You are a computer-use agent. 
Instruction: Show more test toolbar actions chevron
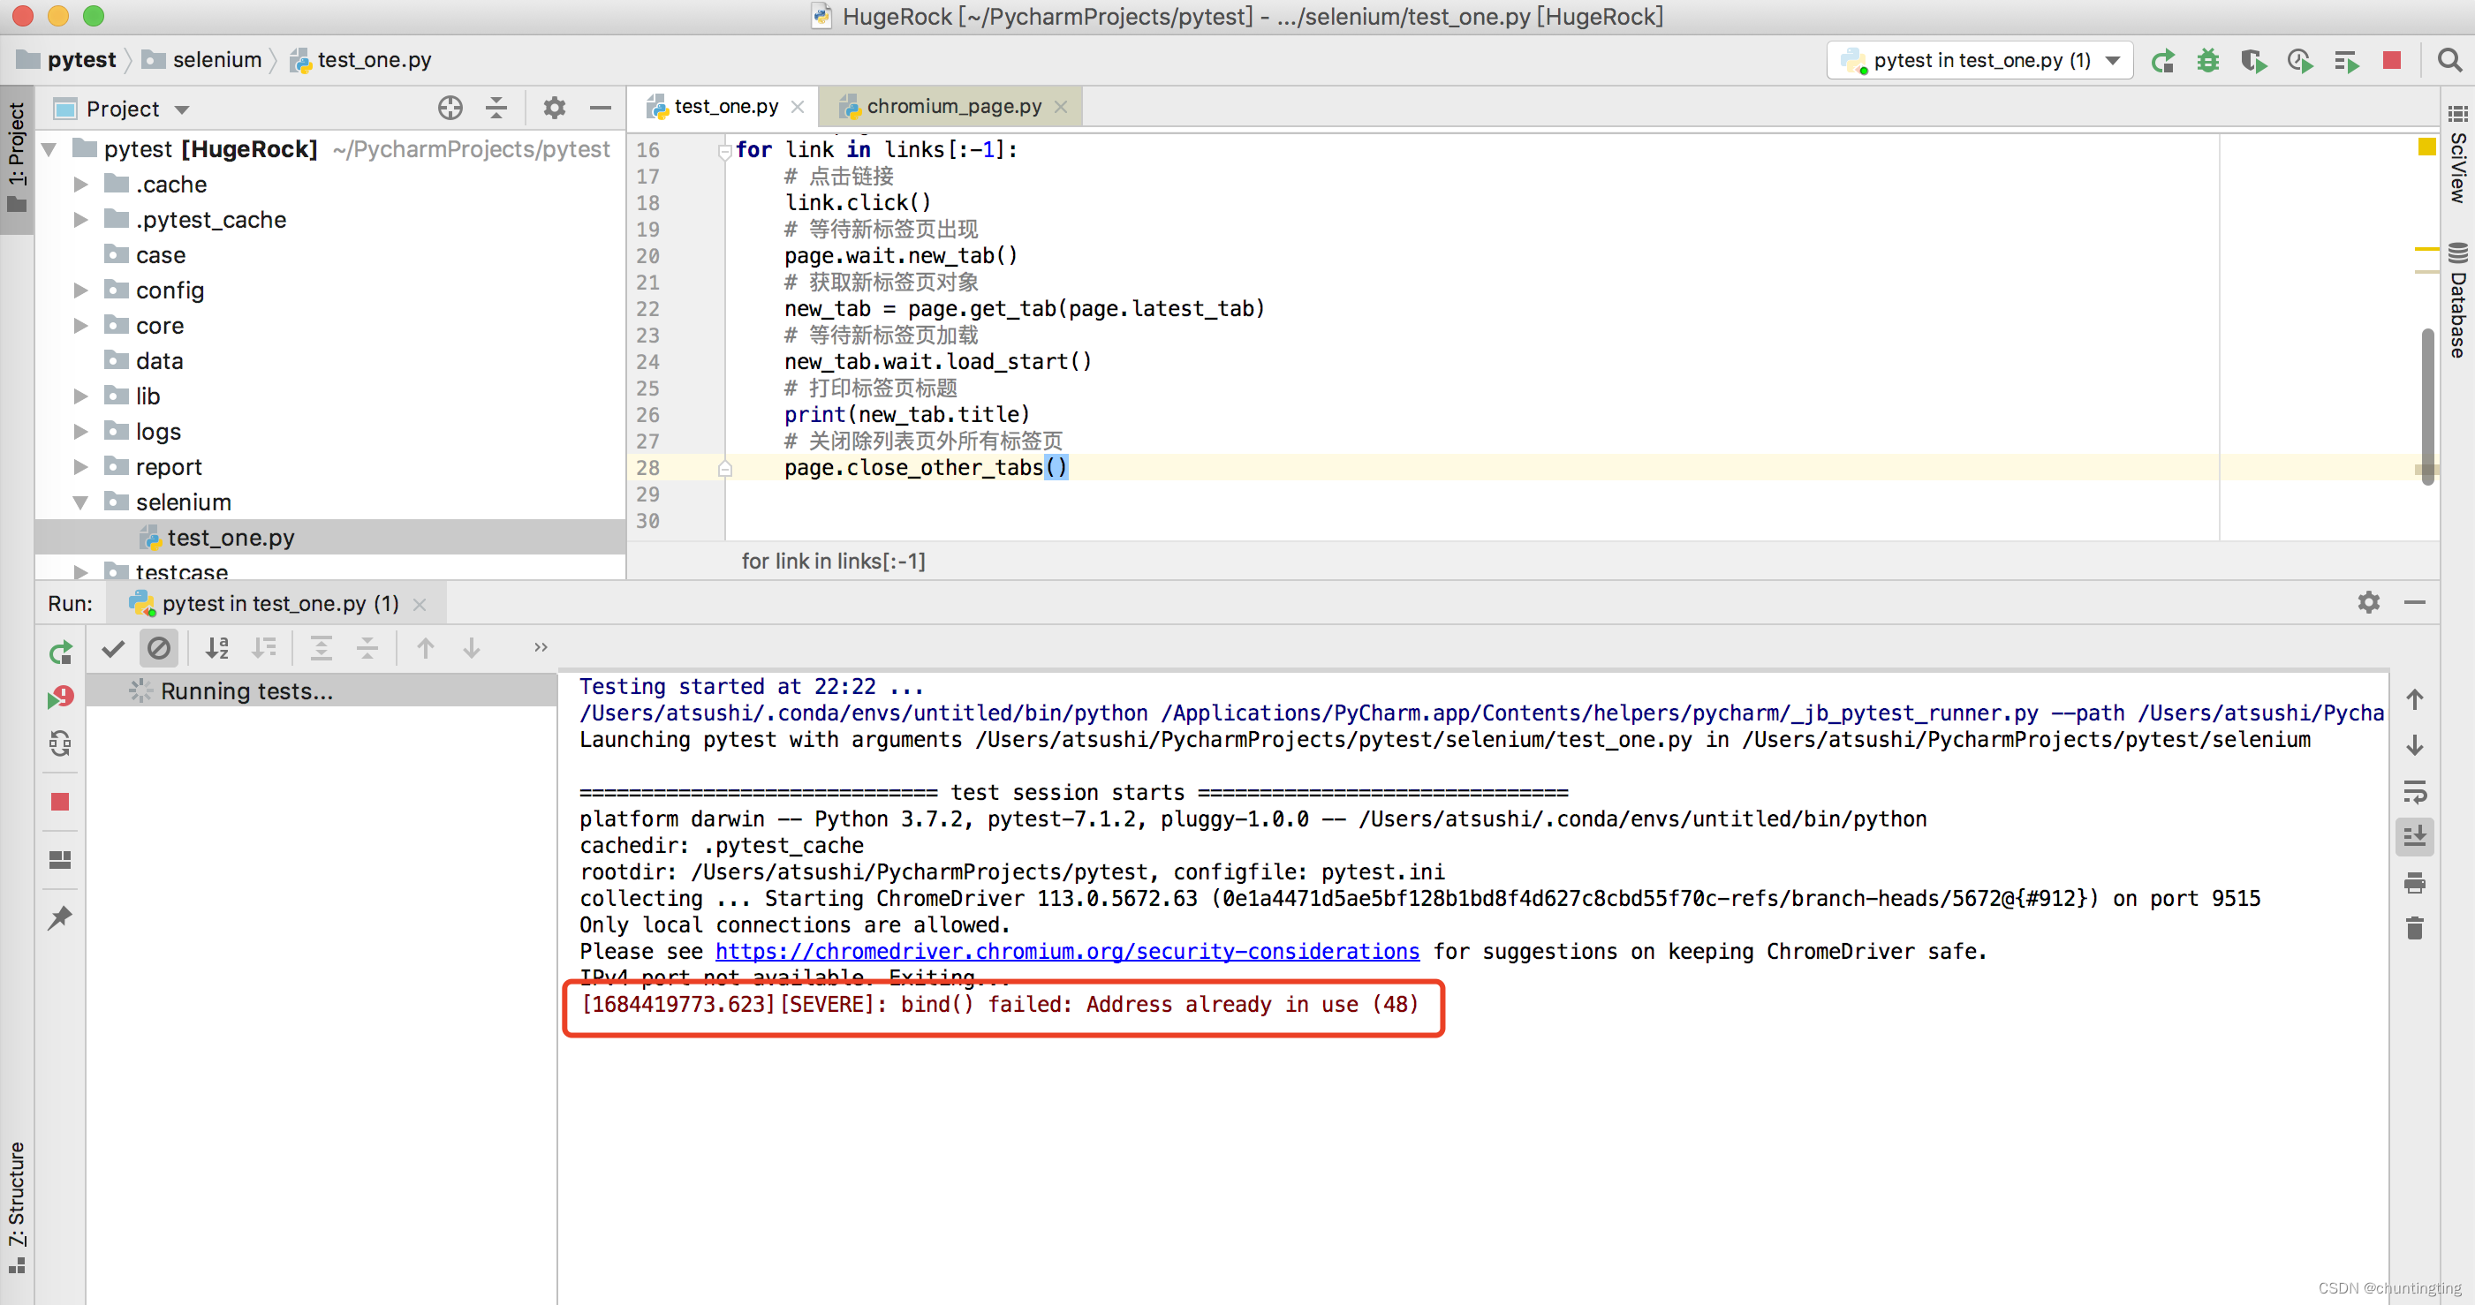click(541, 647)
